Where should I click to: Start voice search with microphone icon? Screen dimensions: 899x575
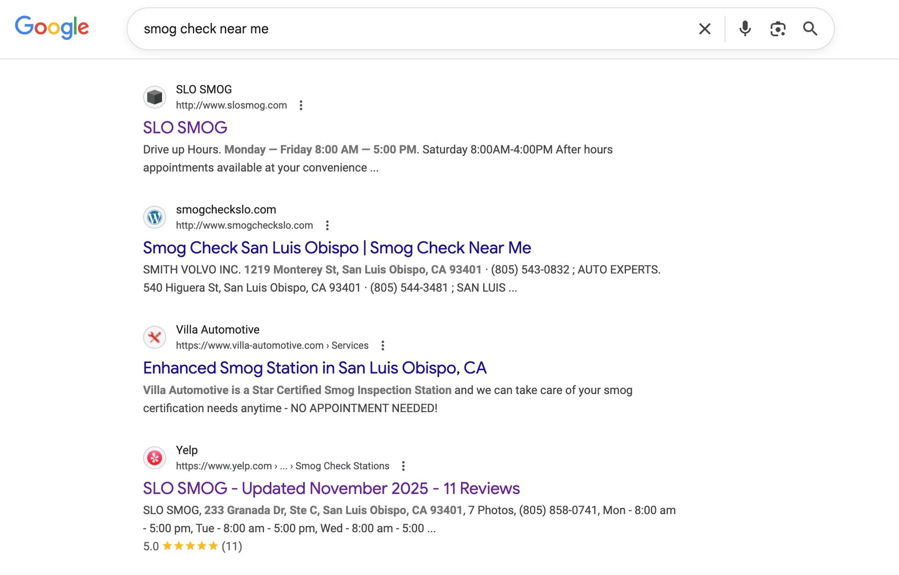pyautogui.click(x=744, y=29)
